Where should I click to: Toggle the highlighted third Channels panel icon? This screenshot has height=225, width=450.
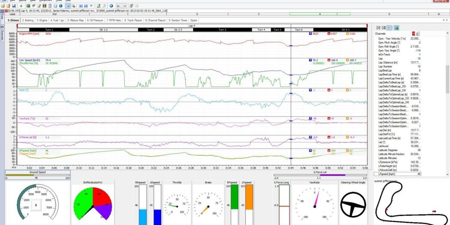(x=390, y=28)
